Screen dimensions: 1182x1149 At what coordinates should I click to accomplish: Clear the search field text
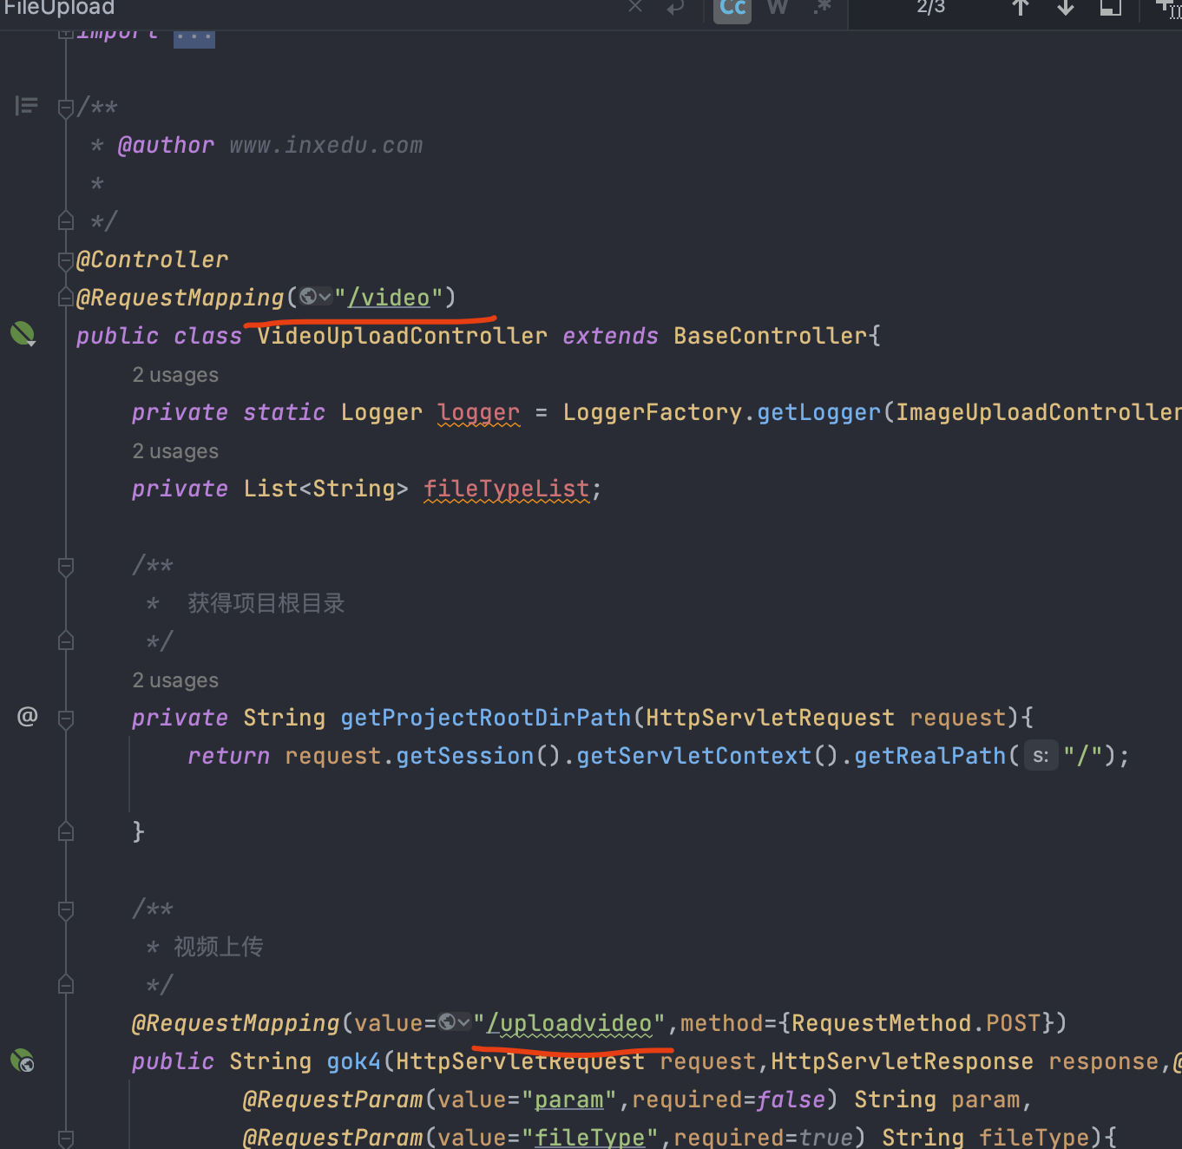(x=635, y=8)
